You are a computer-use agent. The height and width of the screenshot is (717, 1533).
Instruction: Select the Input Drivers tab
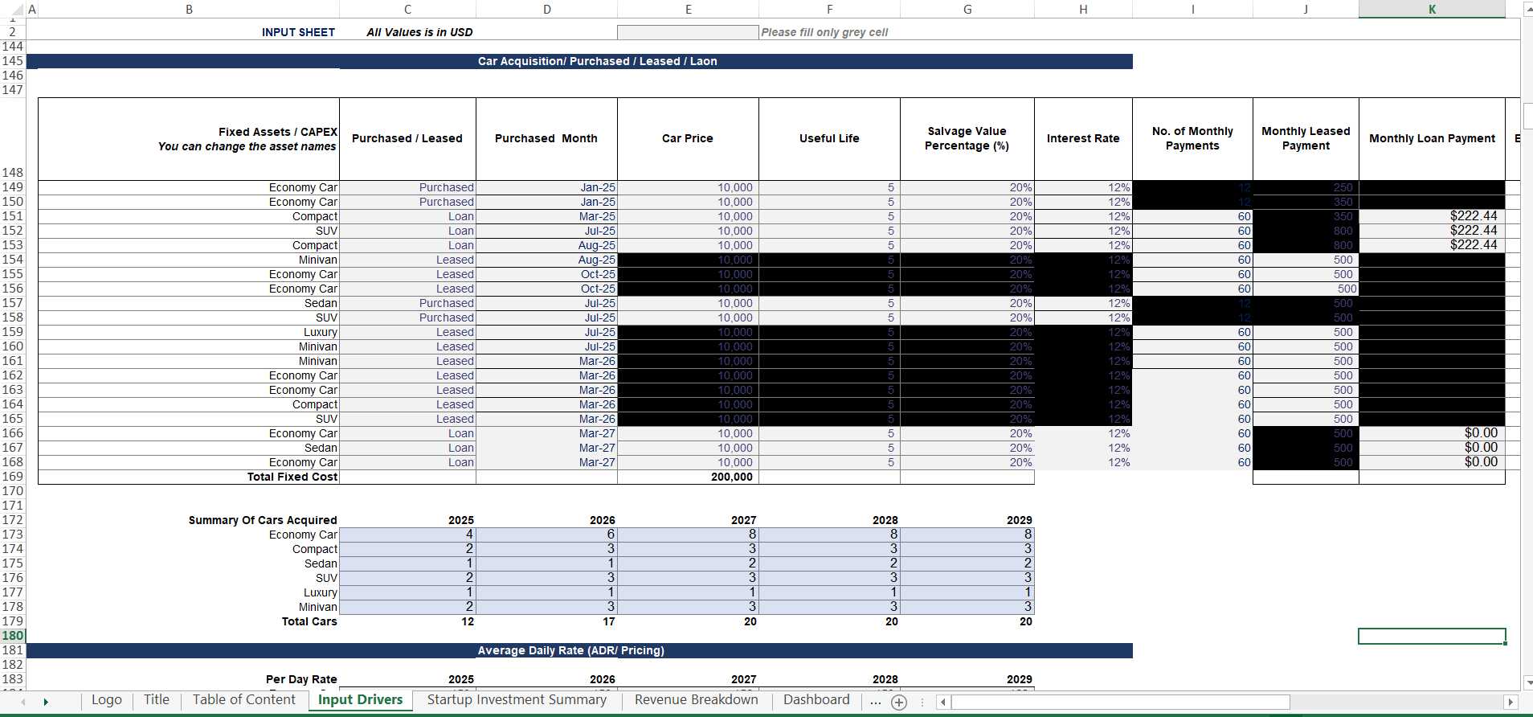(360, 700)
